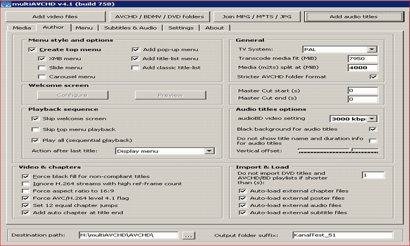Open Action after last title dropdown
The width and height of the screenshot is (410, 246).
pyautogui.click(x=209, y=151)
